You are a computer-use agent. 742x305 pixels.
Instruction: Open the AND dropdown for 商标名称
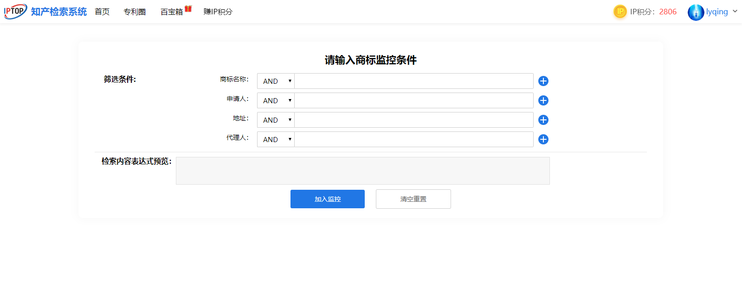pos(276,81)
